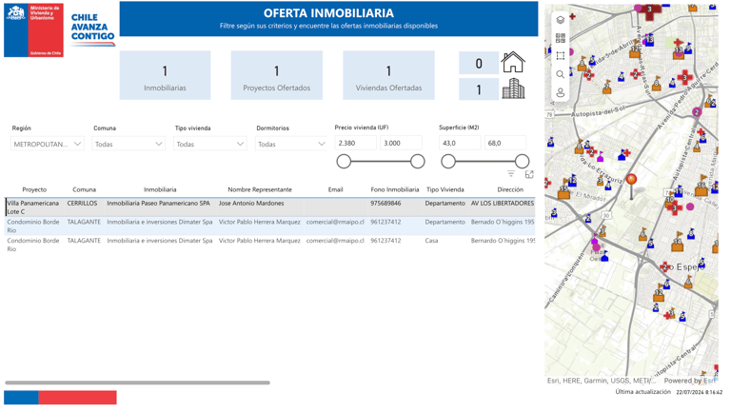The width and height of the screenshot is (731, 413).
Task: Click the Precio vivienda minimum slider handle
Action: [x=344, y=161]
